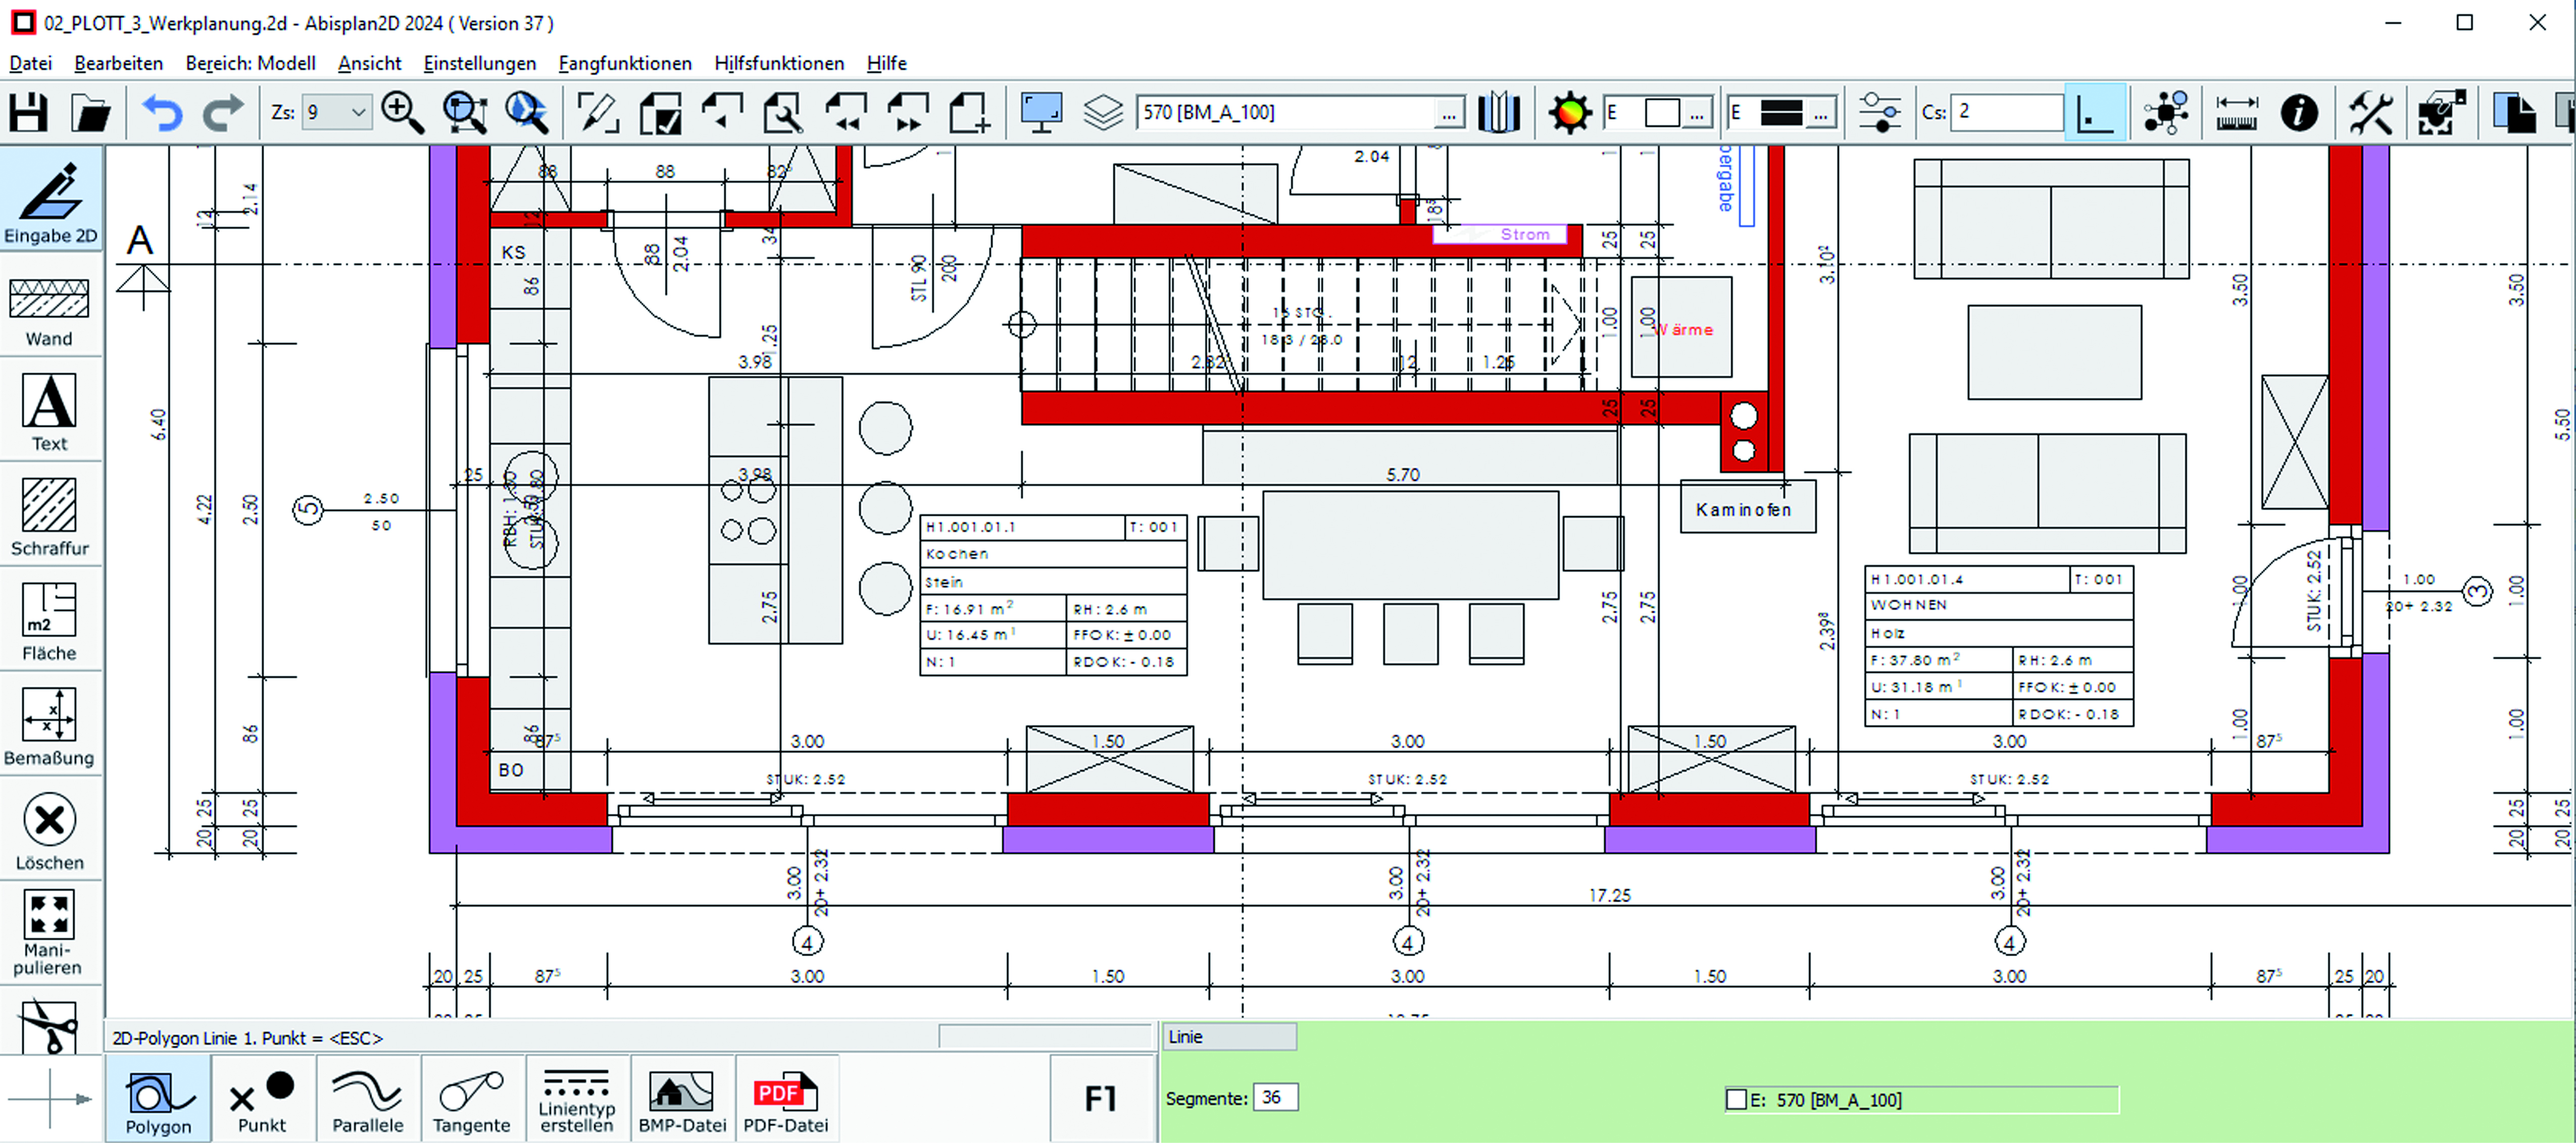Open the white color swatch ellipsis button
This screenshot has width=2576, height=1143.
point(1697,113)
